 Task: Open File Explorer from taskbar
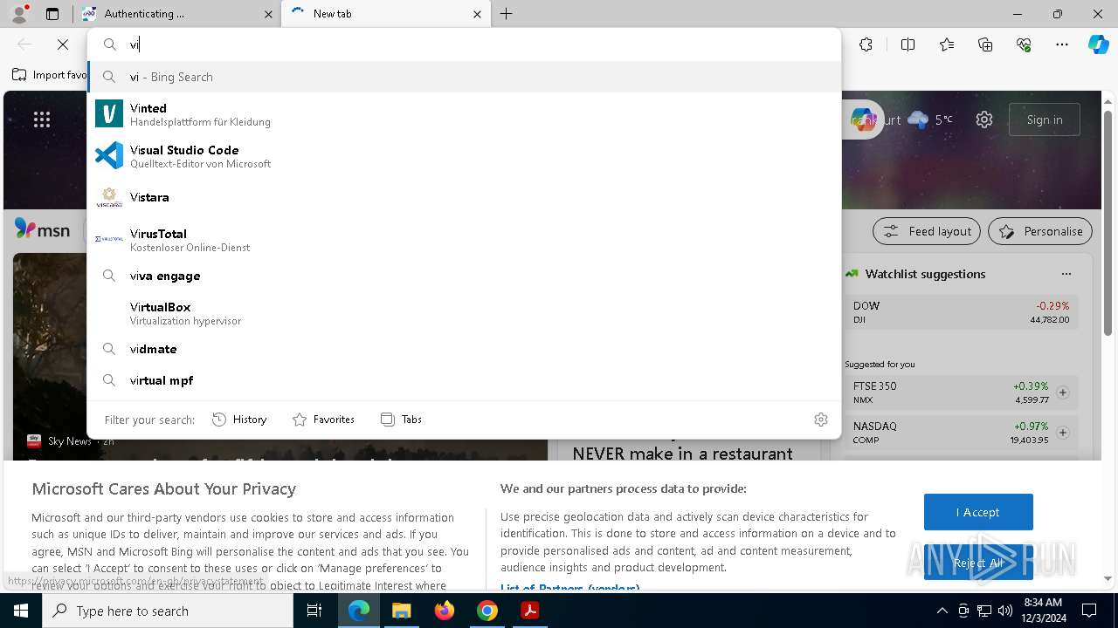(401, 611)
